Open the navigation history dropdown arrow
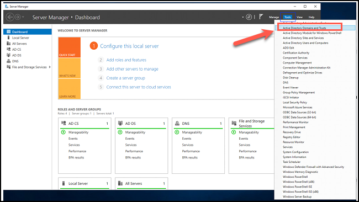359x202 pixels. [x=23, y=17]
